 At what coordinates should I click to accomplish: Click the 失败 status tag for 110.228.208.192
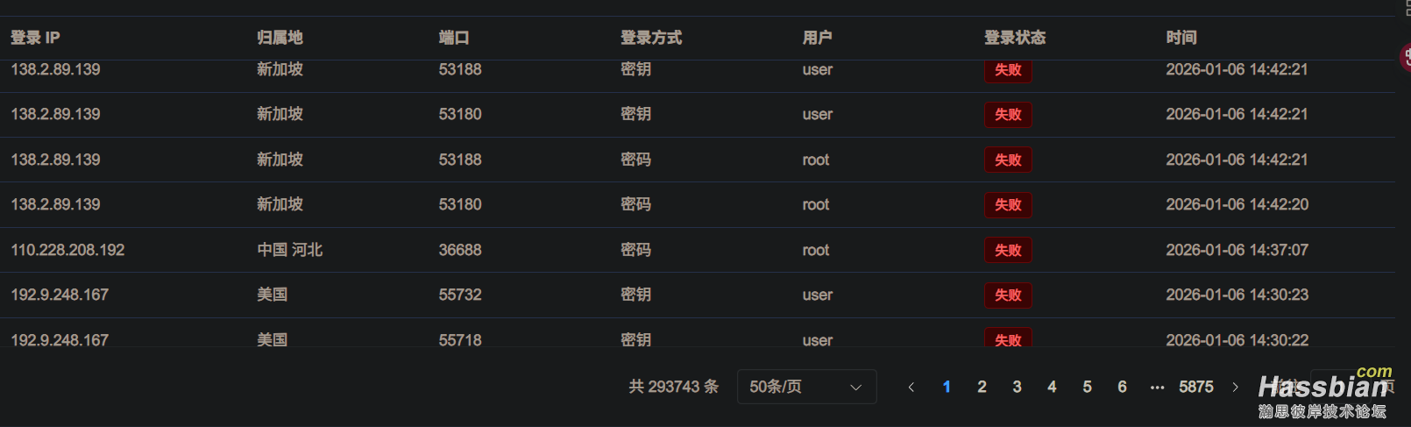point(1008,250)
